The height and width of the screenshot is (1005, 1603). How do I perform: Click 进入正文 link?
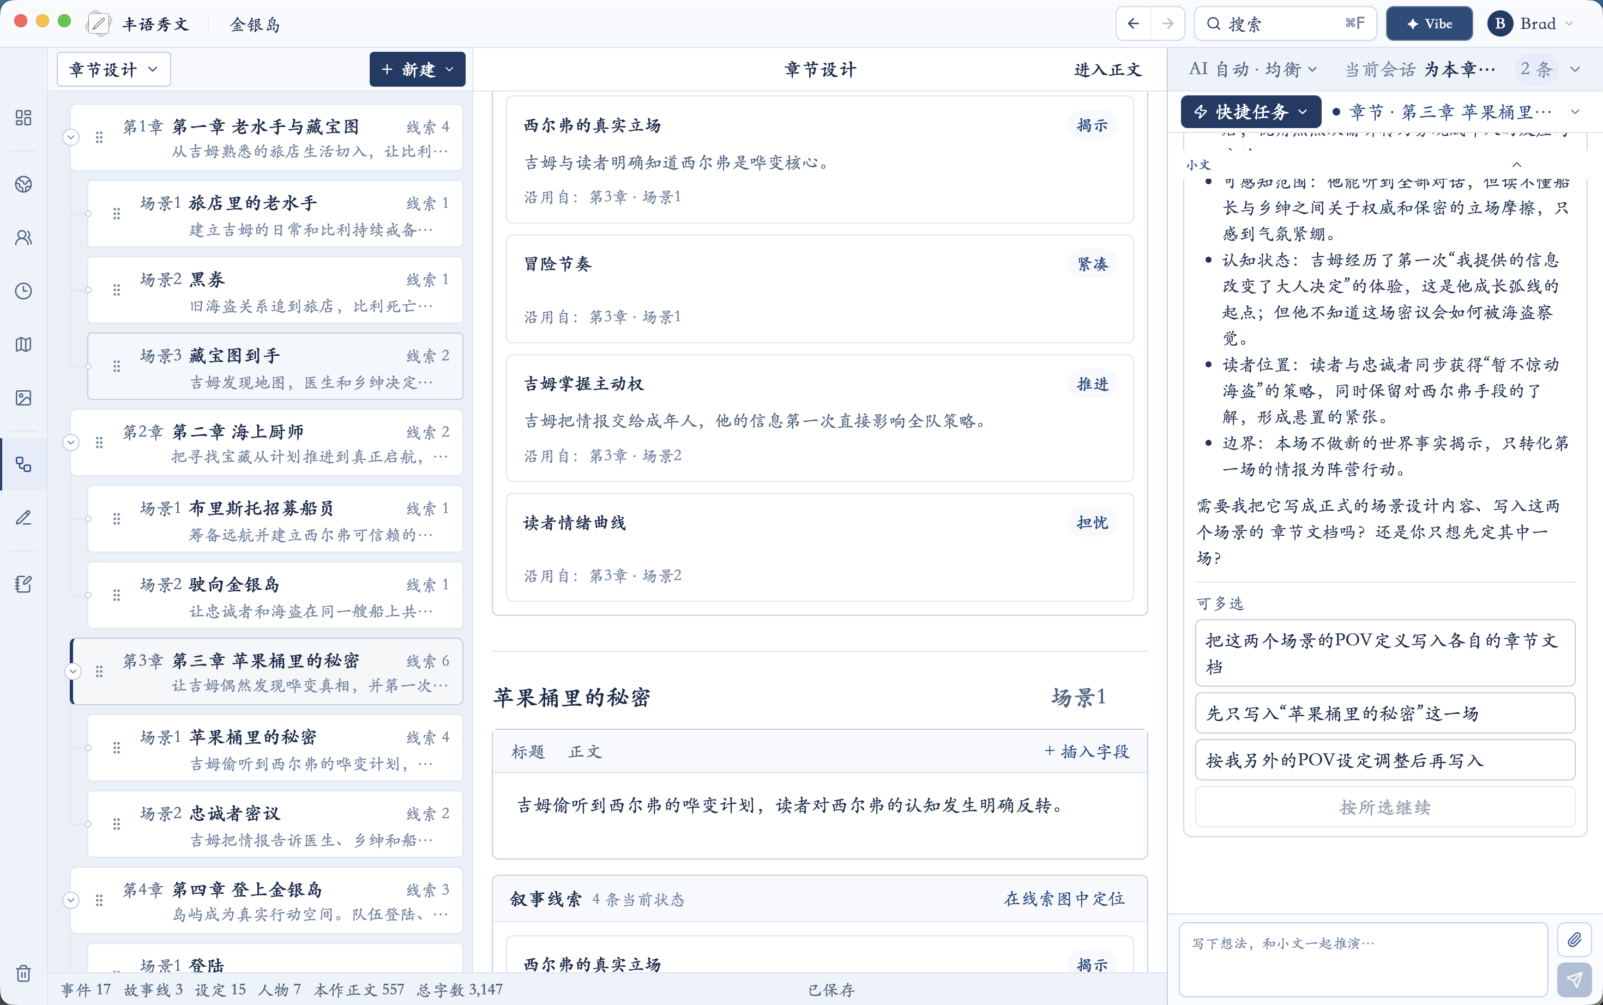(x=1108, y=70)
